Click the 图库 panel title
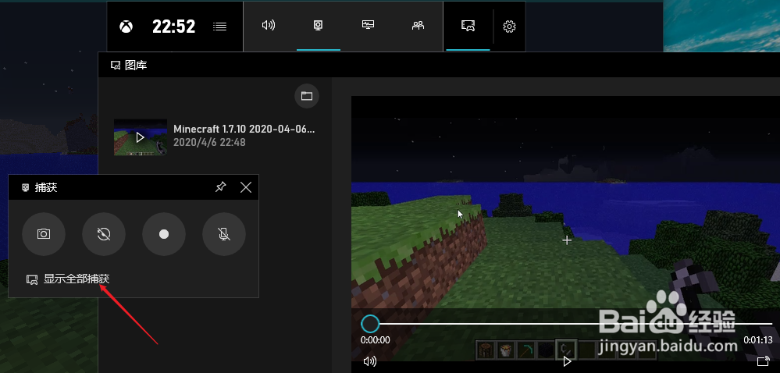This screenshot has height=373, width=780. point(136,65)
